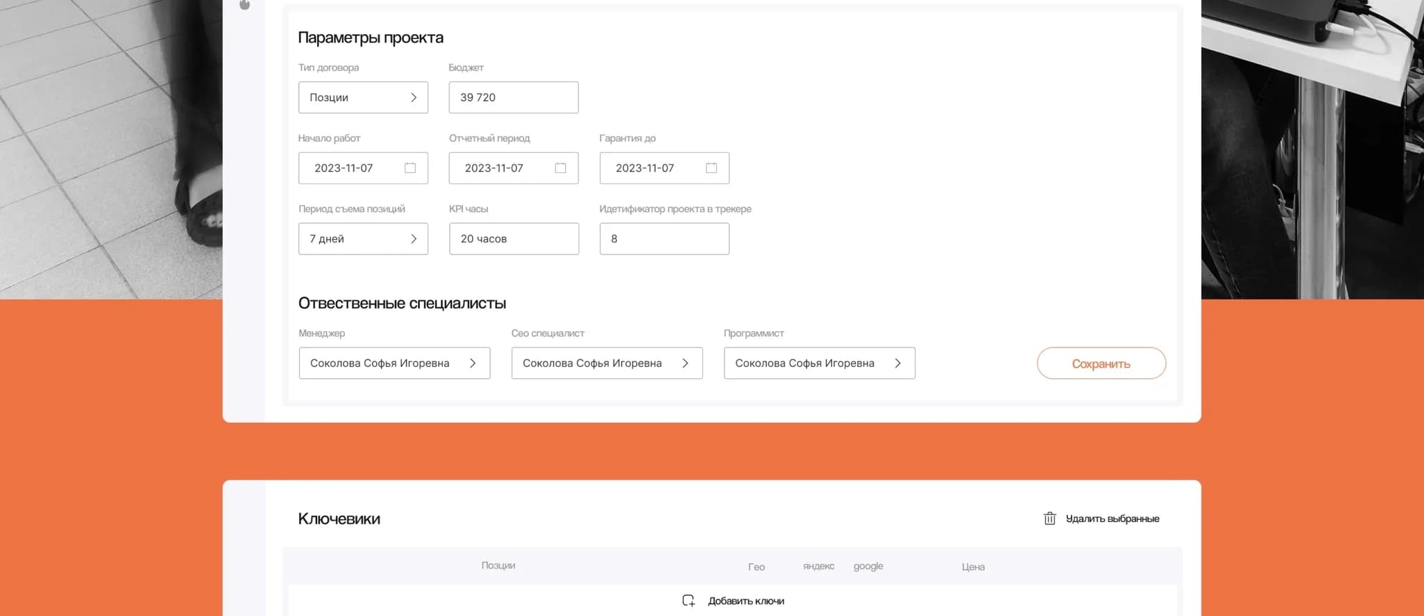Focus the KPI часы input field
The image size is (1424, 616).
pyautogui.click(x=513, y=239)
